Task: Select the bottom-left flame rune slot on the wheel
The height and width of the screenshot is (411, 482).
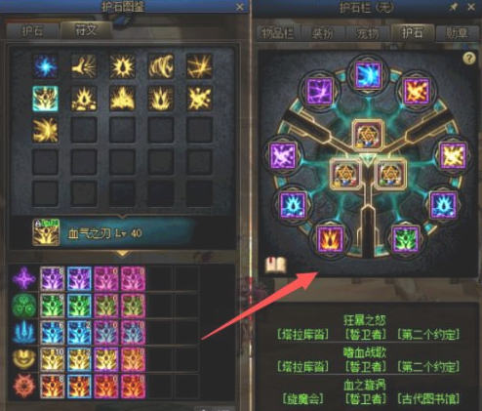Action: (330, 240)
